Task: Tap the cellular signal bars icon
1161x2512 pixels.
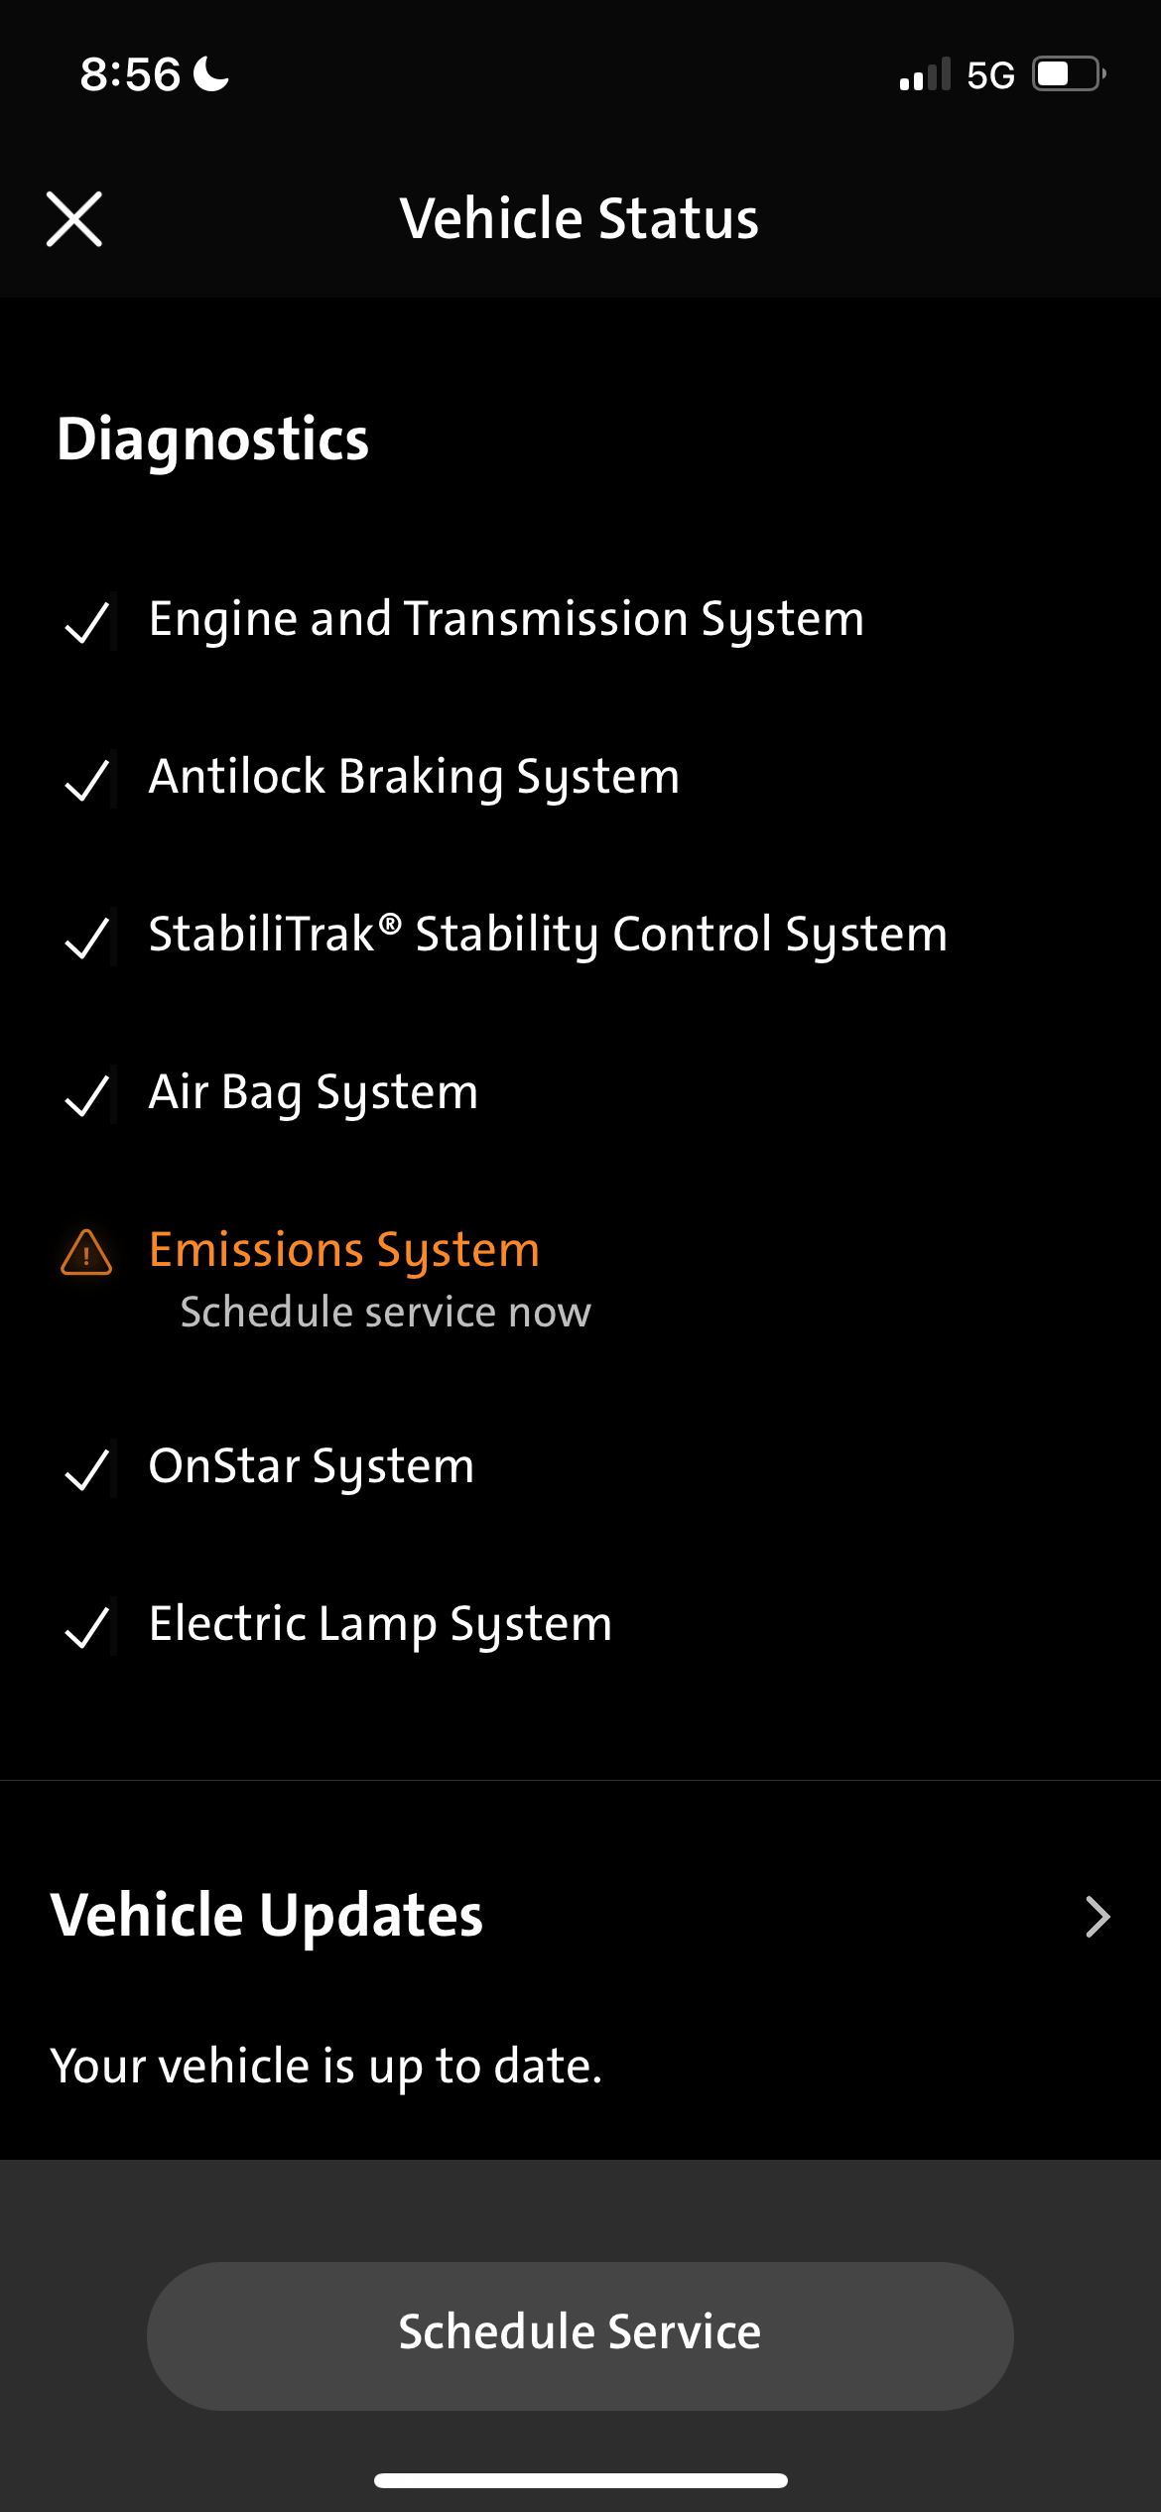Action: tap(925, 74)
